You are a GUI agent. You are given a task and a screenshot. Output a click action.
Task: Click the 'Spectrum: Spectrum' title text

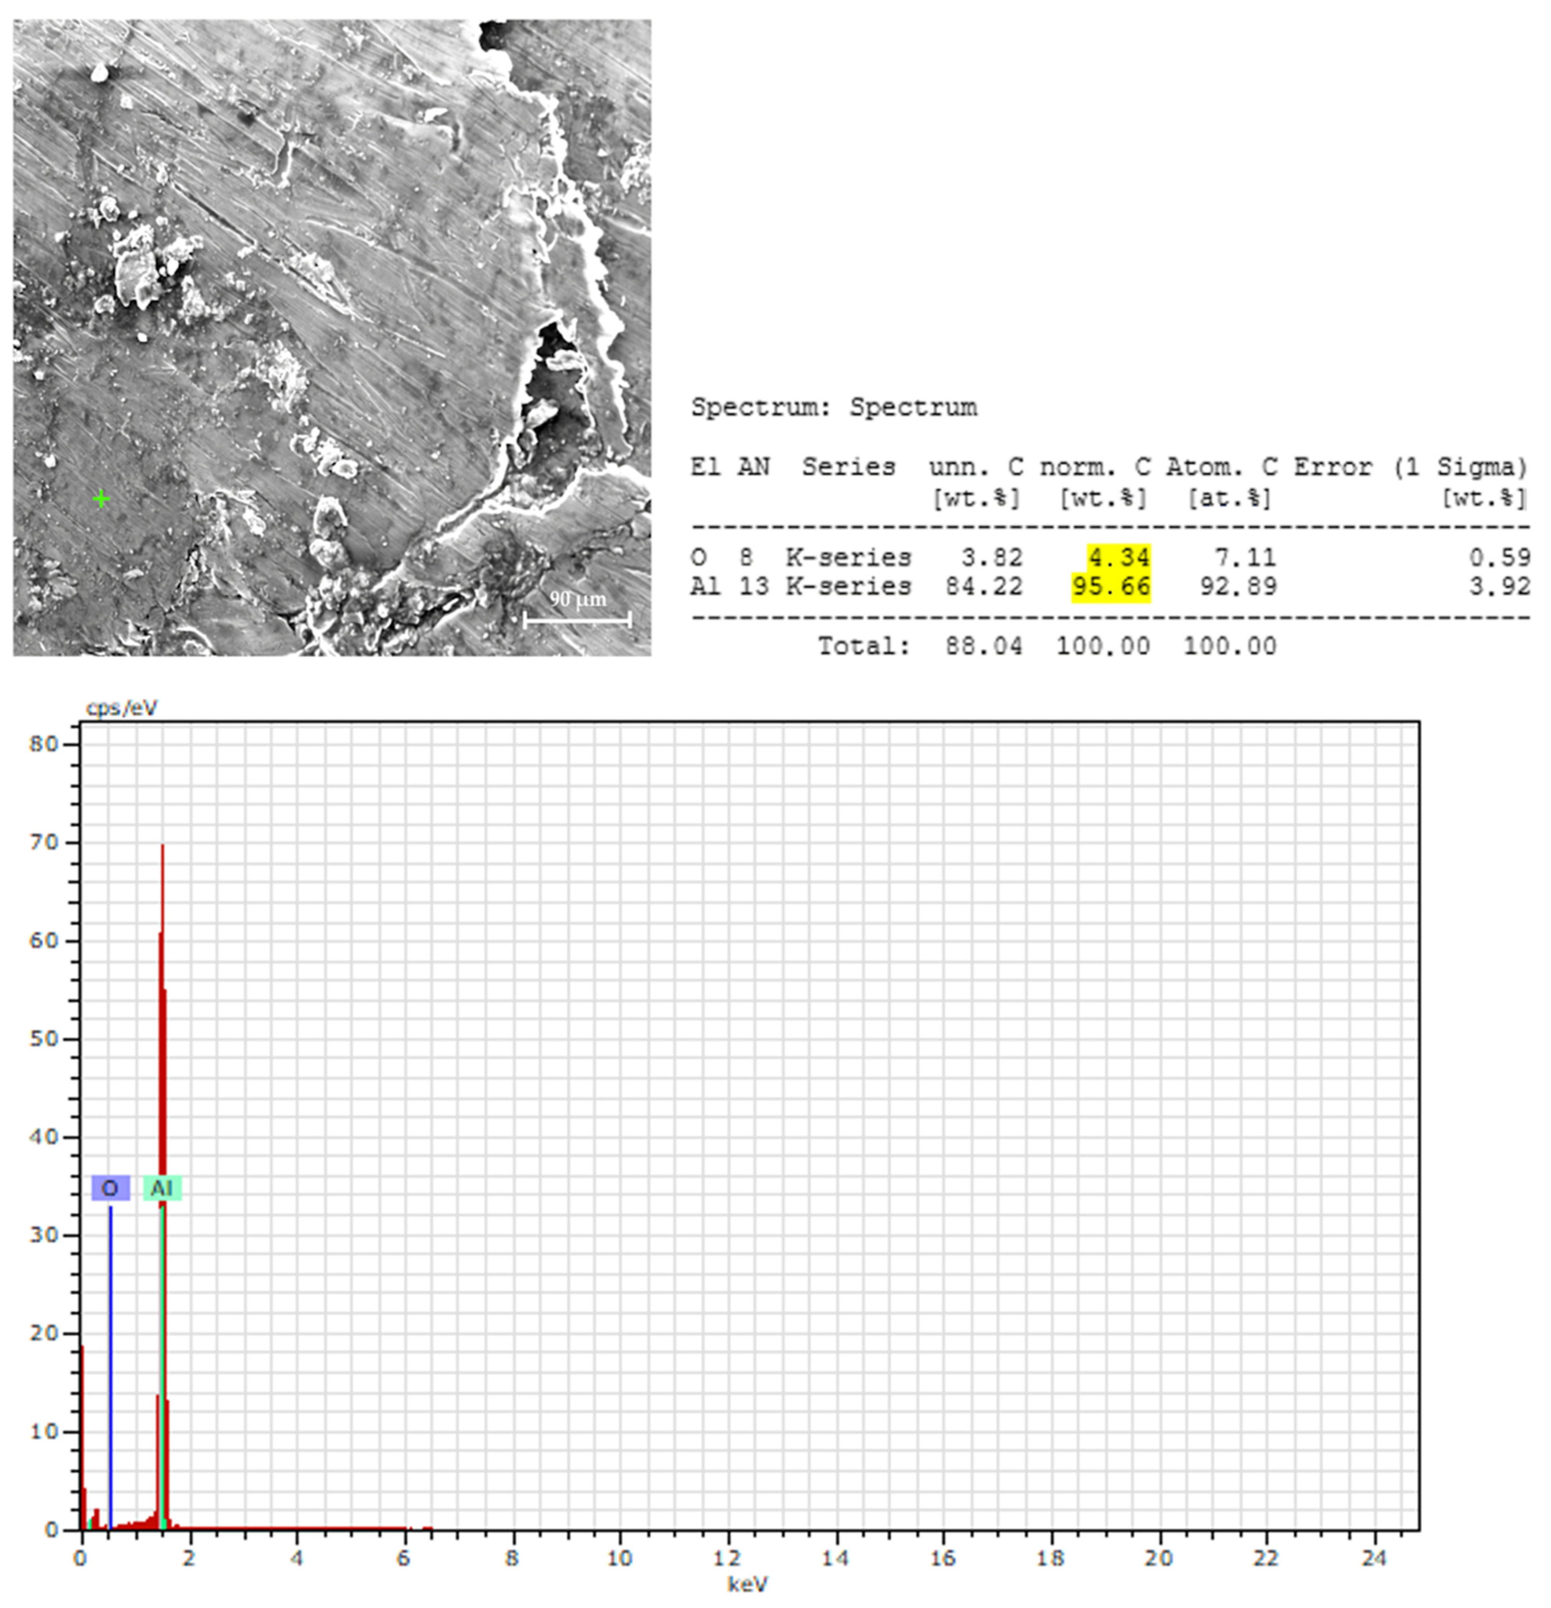pos(834,407)
